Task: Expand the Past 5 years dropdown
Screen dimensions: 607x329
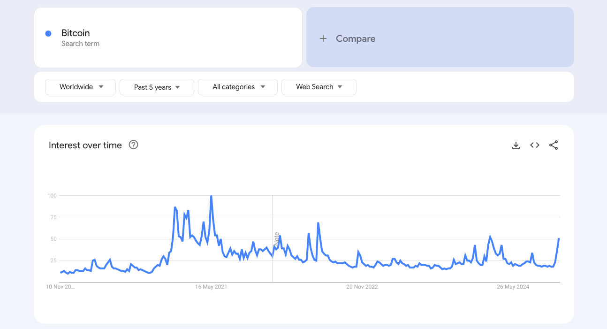Action: pos(157,87)
